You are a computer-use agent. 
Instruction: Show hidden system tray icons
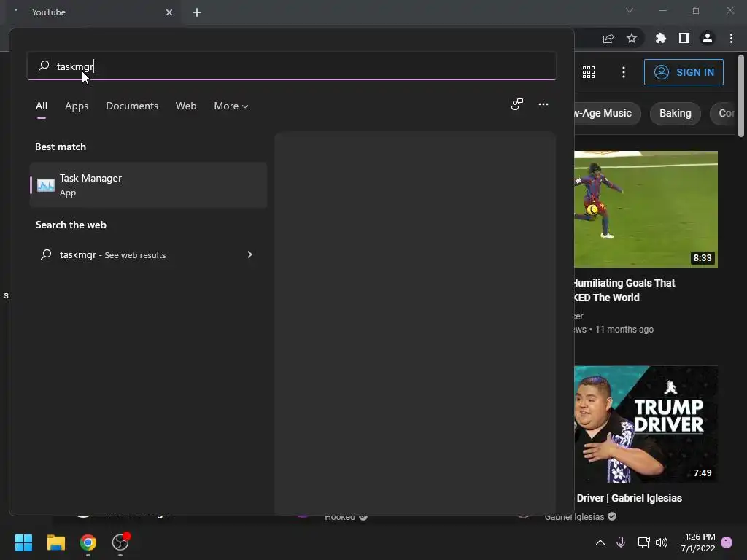pyautogui.click(x=600, y=542)
